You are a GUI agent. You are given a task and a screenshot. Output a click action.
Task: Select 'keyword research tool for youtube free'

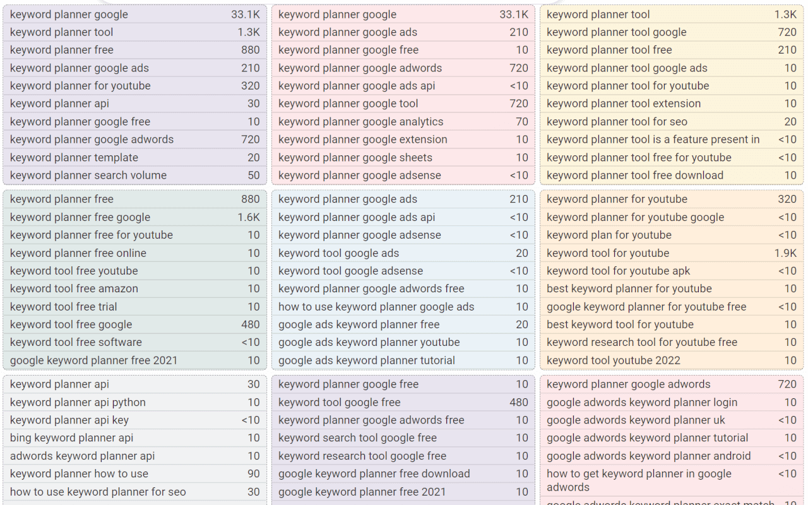pyautogui.click(x=642, y=342)
